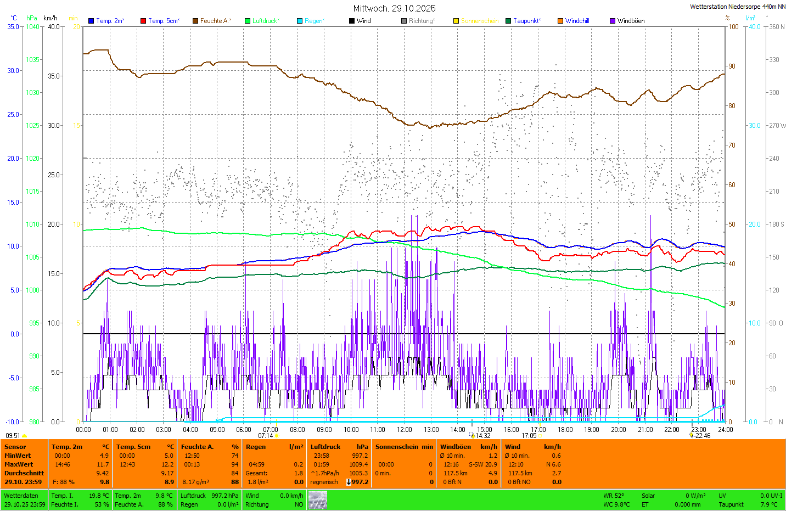The height and width of the screenshot is (511, 786).
Task: Click the yellow sun icon beside 09:51
Action: coord(24,436)
